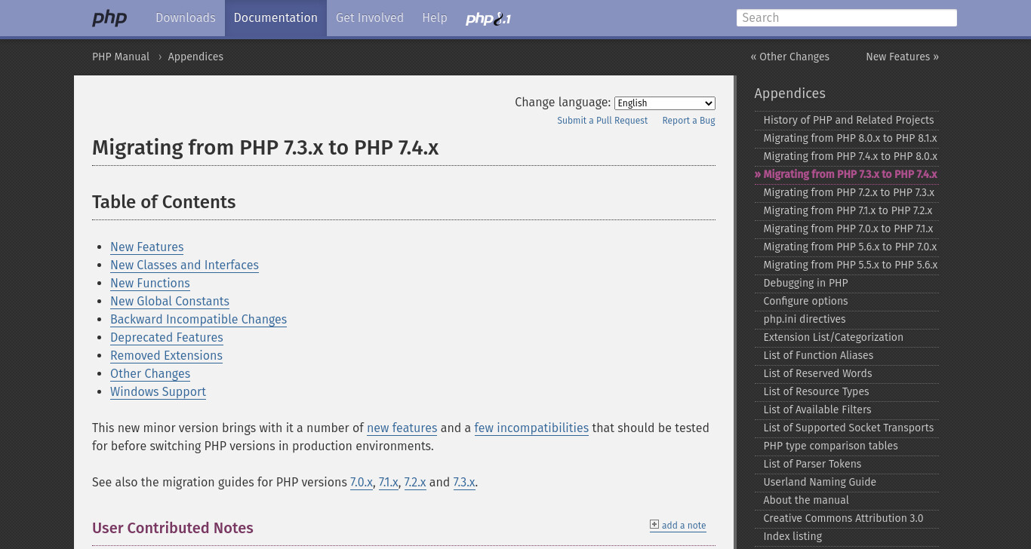1031x549 pixels.
Task: Open Migrating from PHP 5.5.x to 5.6.x
Action: 850,265
